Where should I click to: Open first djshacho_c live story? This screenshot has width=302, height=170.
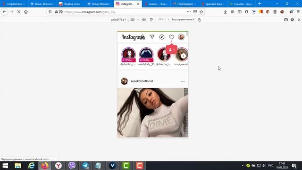[128, 55]
